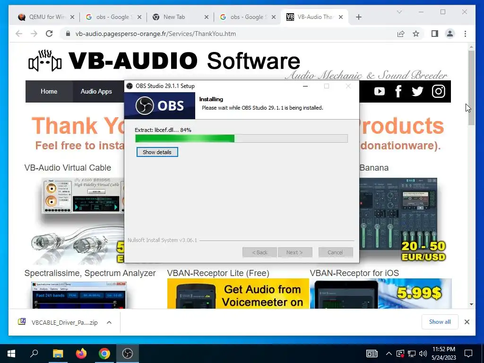Open VB-Audio Virtual Cable product image
Viewport: 484px width, 363px height.
(x=77, y=221)
